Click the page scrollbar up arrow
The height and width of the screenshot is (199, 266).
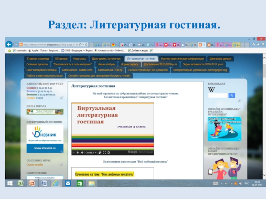pyautogui.click(x=264, y=58)
